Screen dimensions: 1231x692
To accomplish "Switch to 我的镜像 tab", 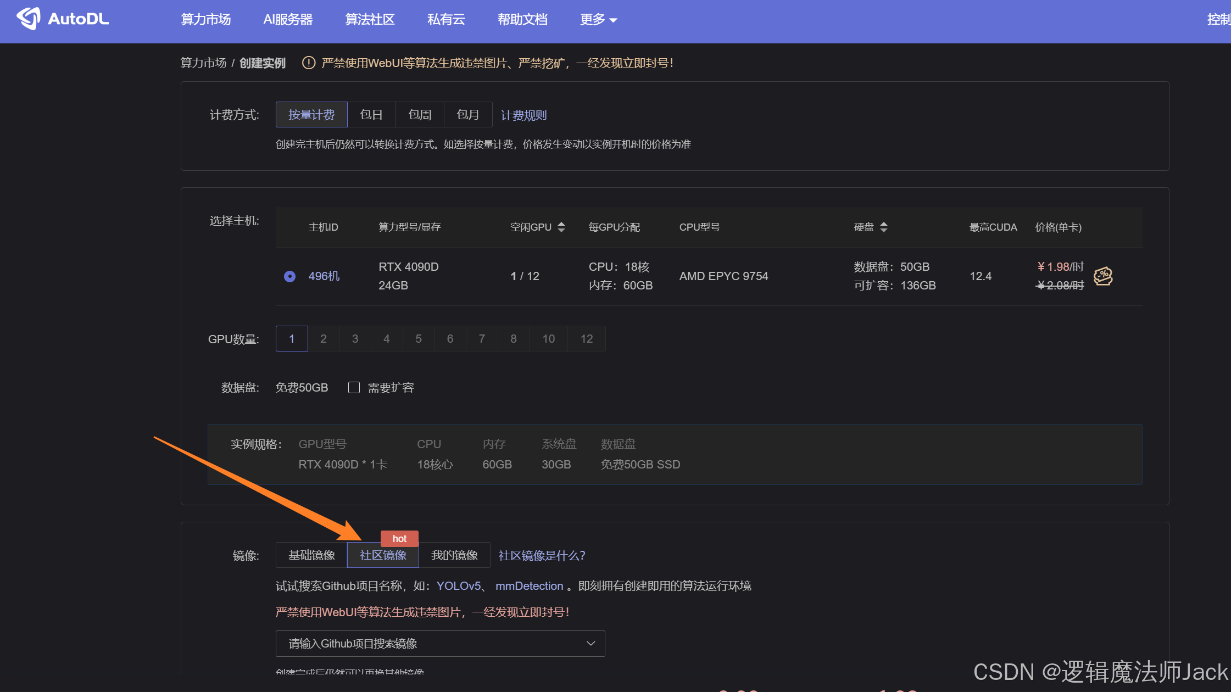I will (454, 555).
